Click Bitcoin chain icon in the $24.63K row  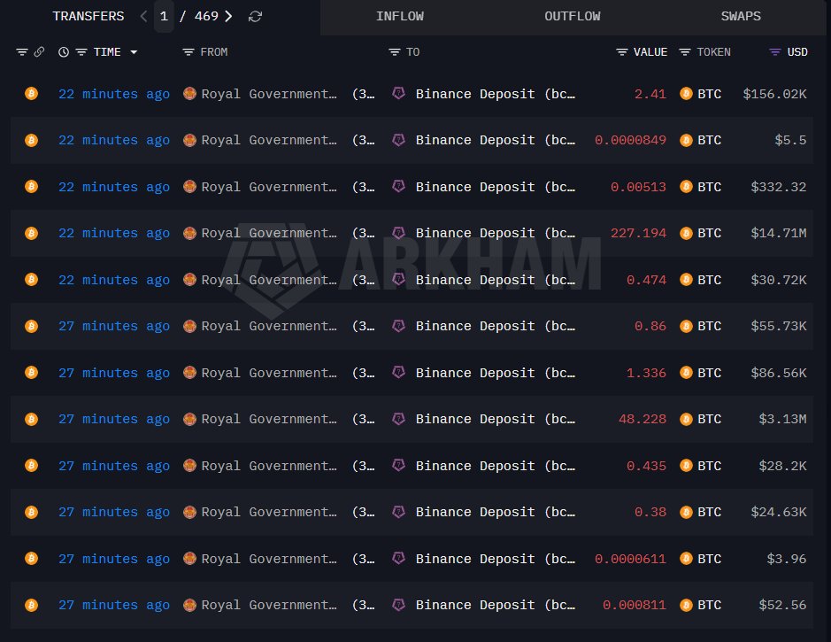coord(31,512)
